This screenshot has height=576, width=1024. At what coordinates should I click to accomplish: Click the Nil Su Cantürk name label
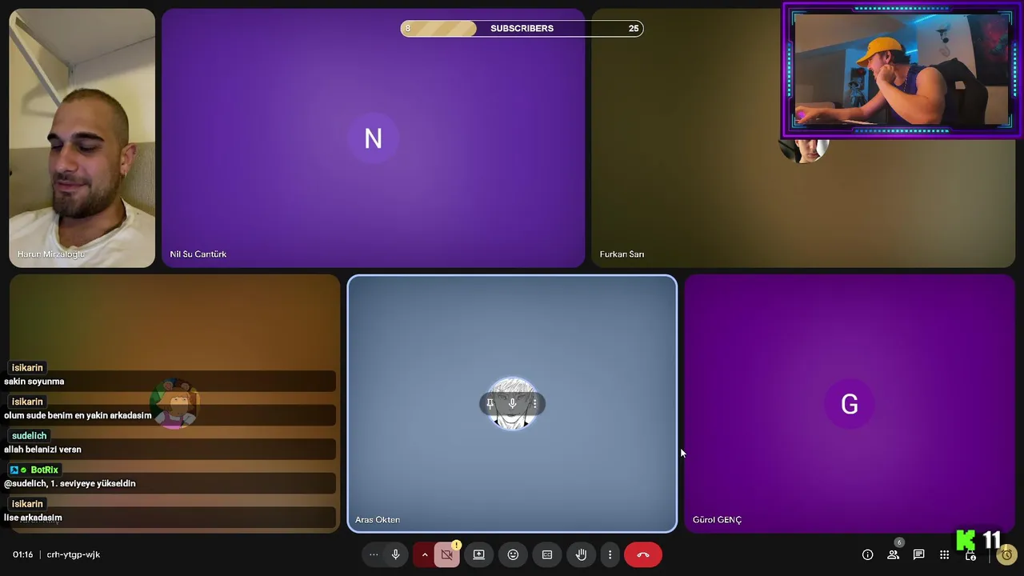coord(198,254)
